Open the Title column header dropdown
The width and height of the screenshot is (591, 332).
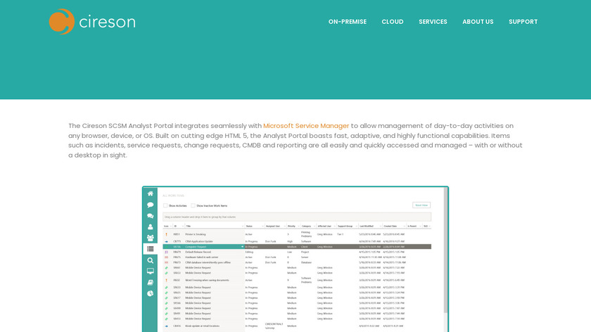tap(242, 226)
